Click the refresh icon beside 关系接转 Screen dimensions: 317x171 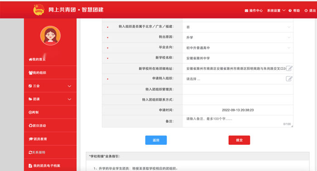tap(30, 153)
